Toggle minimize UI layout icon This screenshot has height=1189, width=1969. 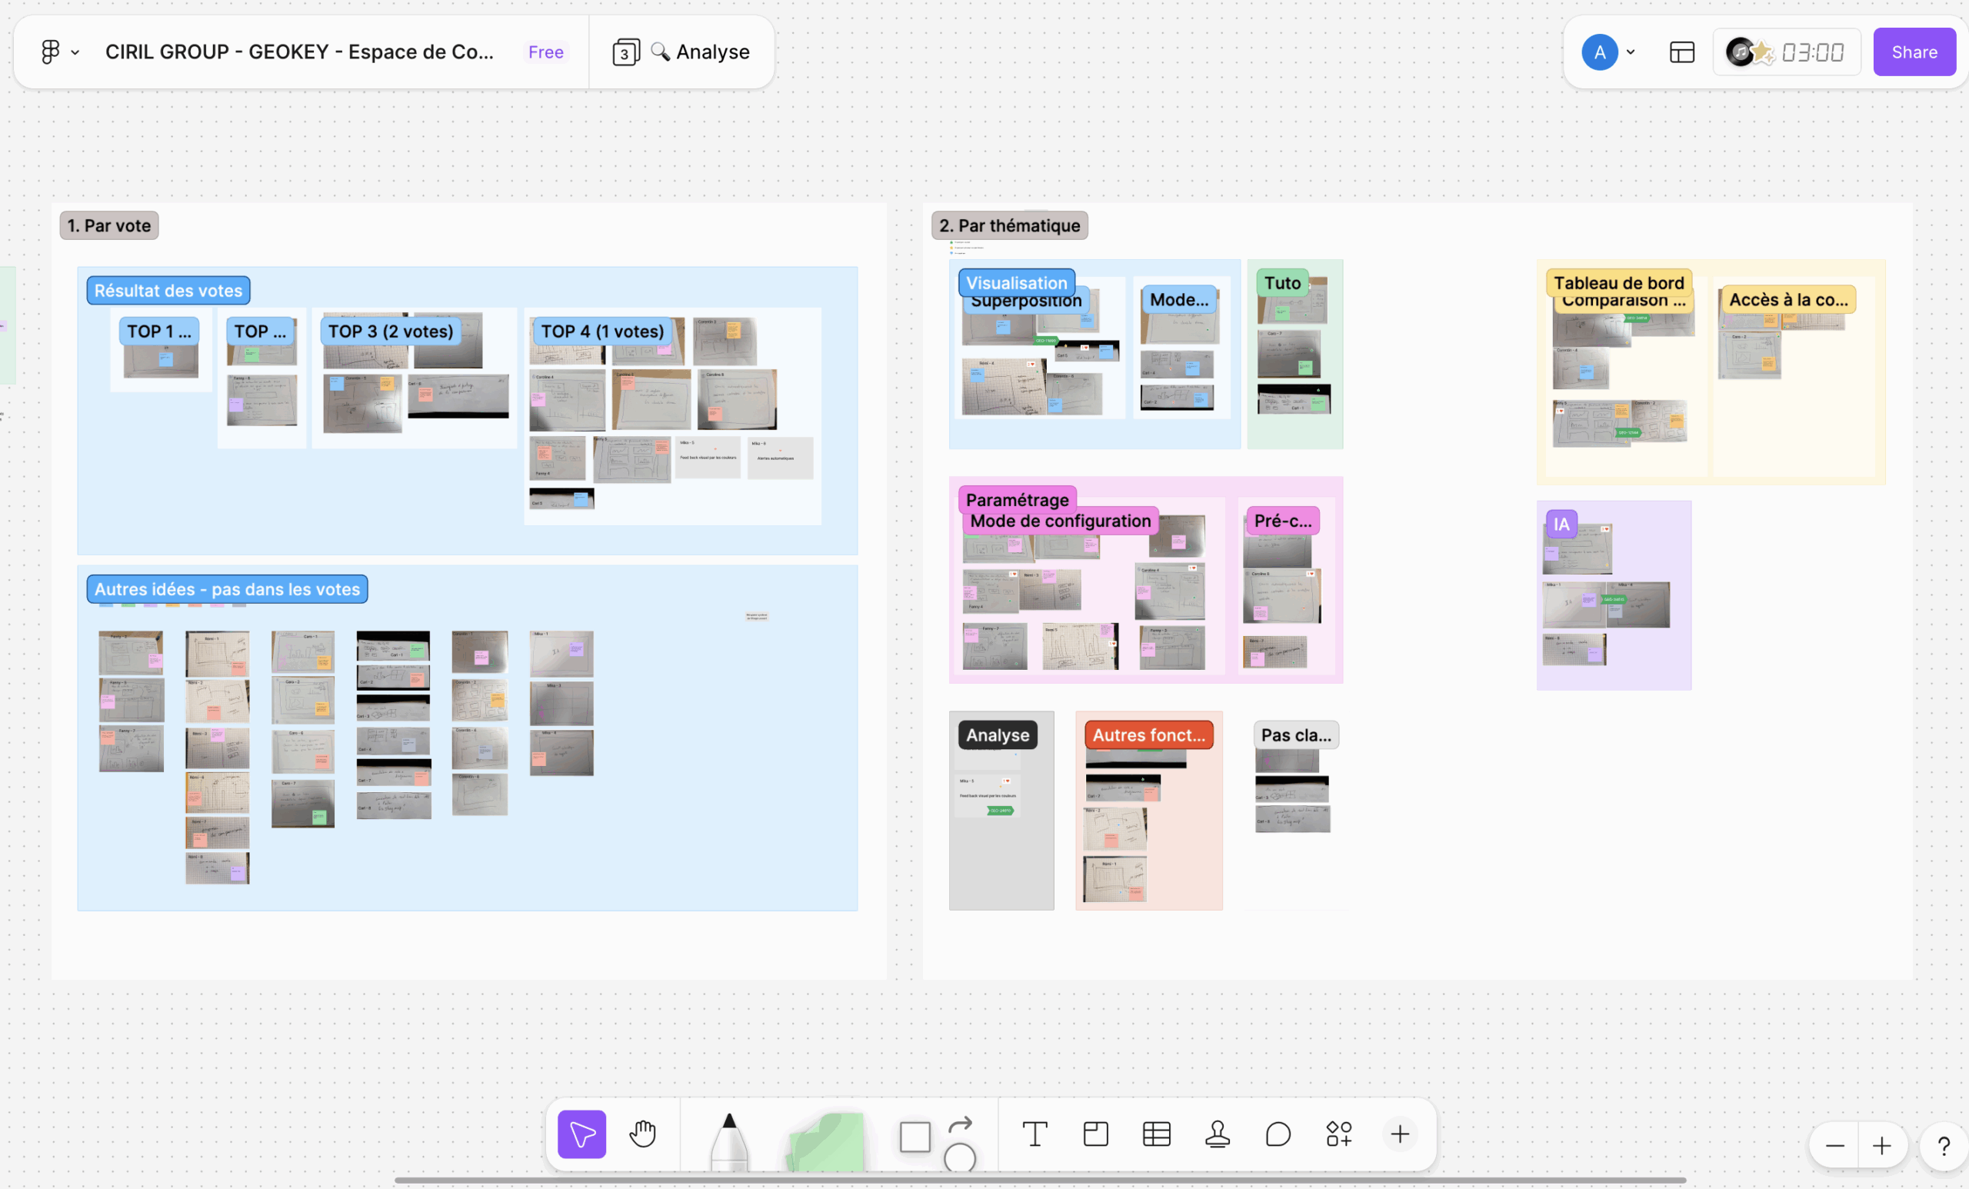coord(1681,52)
